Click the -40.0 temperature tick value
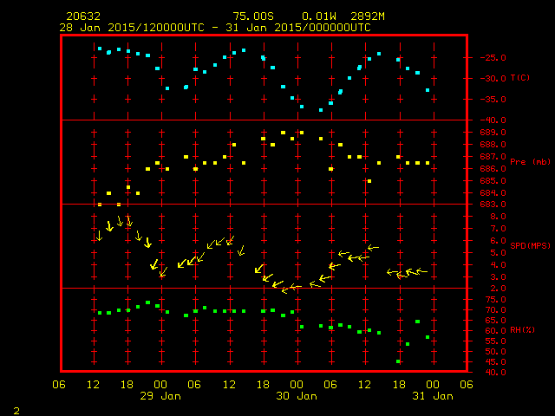This screenshot has width=555, height=416. click(x=493, y=120)
